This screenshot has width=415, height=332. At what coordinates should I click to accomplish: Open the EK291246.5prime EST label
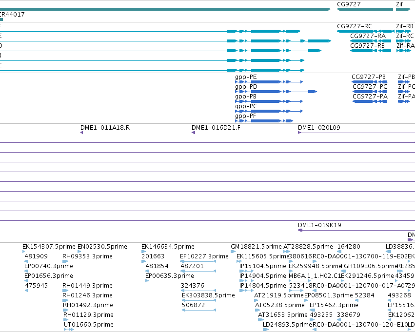pyautogui.click(x=368, y=276)
